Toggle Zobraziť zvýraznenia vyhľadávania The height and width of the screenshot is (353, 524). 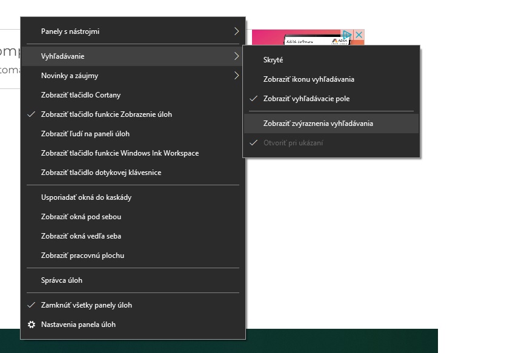click(x=331, y=124)
